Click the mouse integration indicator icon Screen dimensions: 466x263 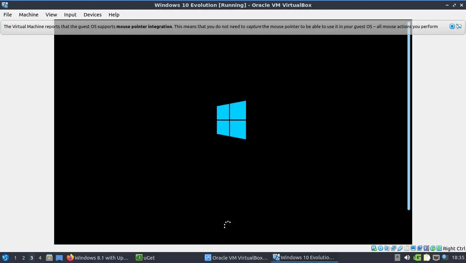click(x=433, y=248)
